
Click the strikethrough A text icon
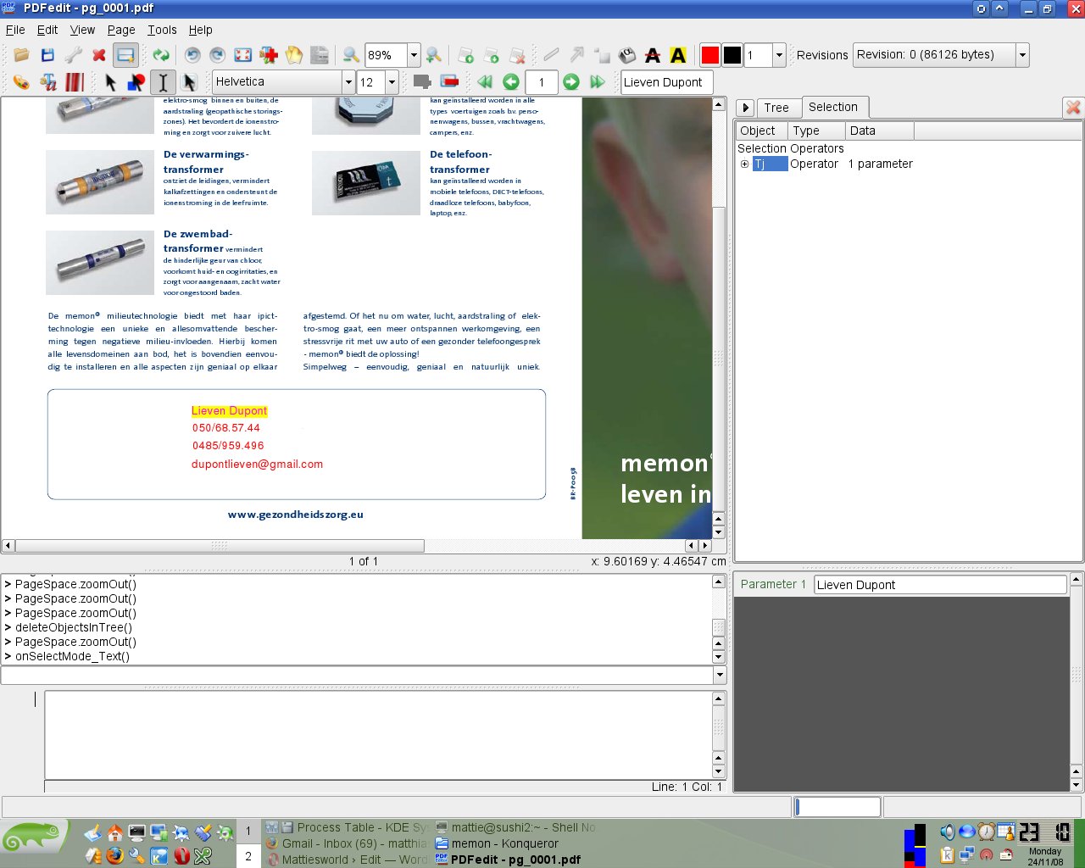[653, 55]
